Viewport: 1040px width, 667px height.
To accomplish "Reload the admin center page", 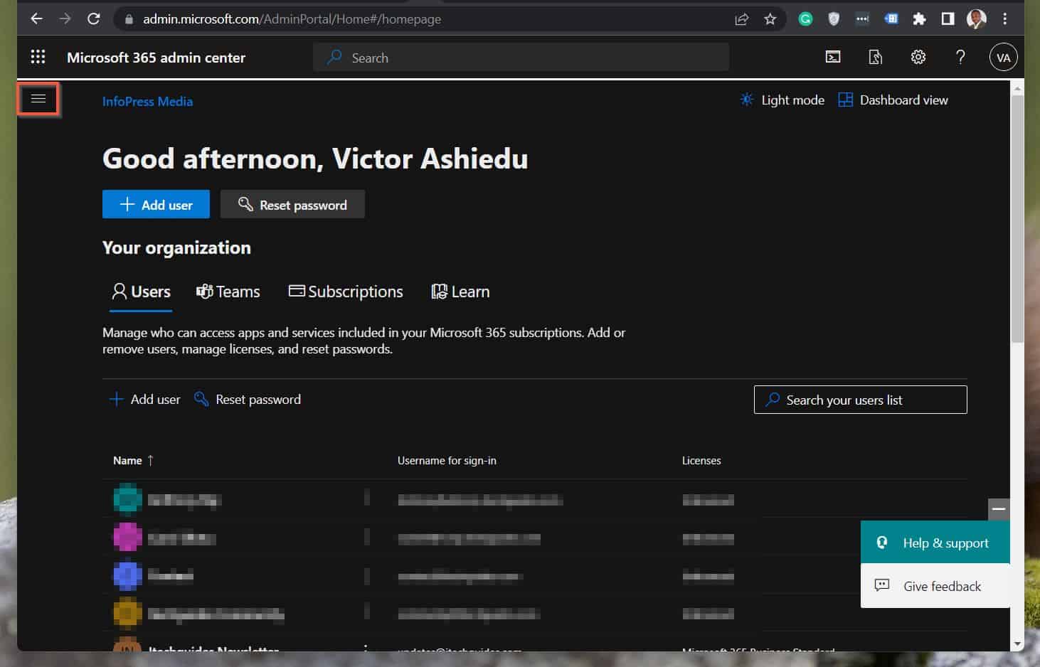I will [93, 18].
